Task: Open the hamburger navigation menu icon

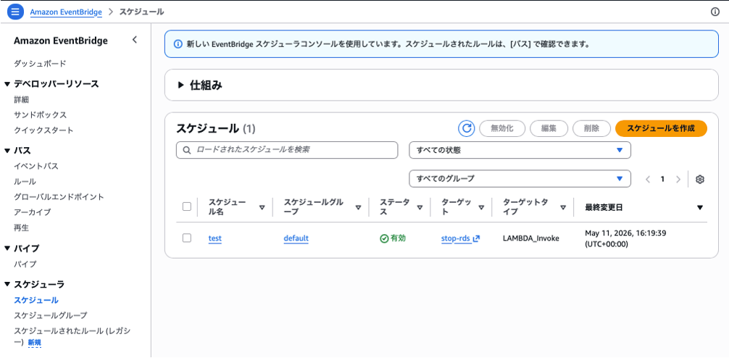Action: pyautogui.click(x=15, y=12)
